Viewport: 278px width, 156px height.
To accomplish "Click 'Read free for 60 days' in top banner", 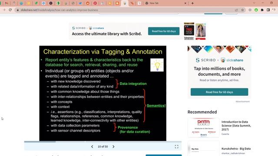I will [164, 31].
